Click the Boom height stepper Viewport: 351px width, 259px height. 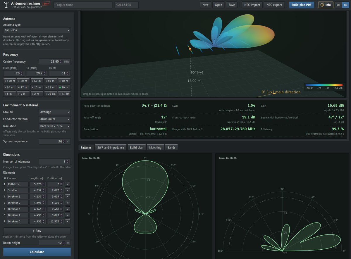pos(64,243)
